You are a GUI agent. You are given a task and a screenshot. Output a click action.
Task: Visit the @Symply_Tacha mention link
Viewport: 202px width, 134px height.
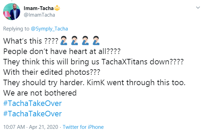[x=49, y=29]
